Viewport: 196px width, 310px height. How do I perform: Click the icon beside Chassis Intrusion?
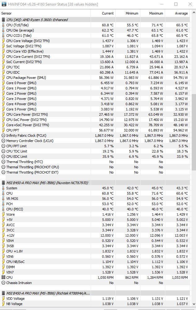pyautogui.click(x=3, y=283)
